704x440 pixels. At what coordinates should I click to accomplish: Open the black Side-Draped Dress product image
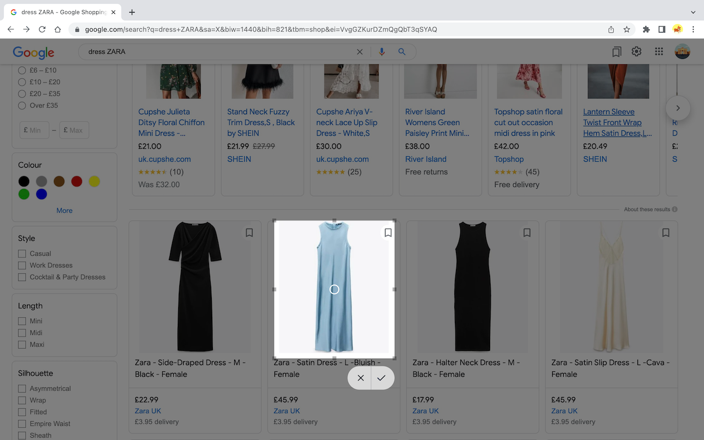195,287
